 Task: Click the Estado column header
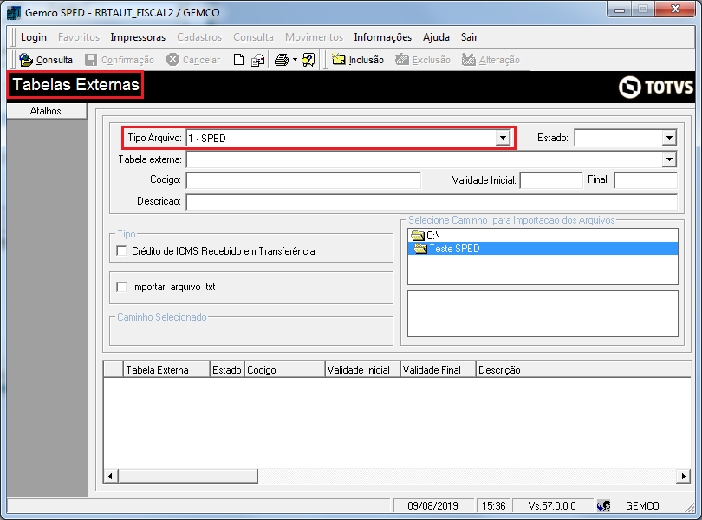[x=227, y=369]
